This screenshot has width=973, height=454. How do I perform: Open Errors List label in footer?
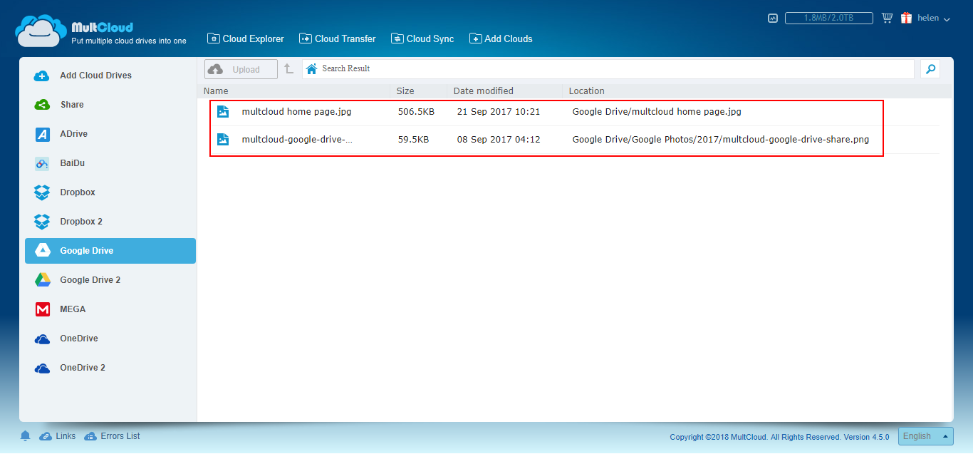click(120, 436)
